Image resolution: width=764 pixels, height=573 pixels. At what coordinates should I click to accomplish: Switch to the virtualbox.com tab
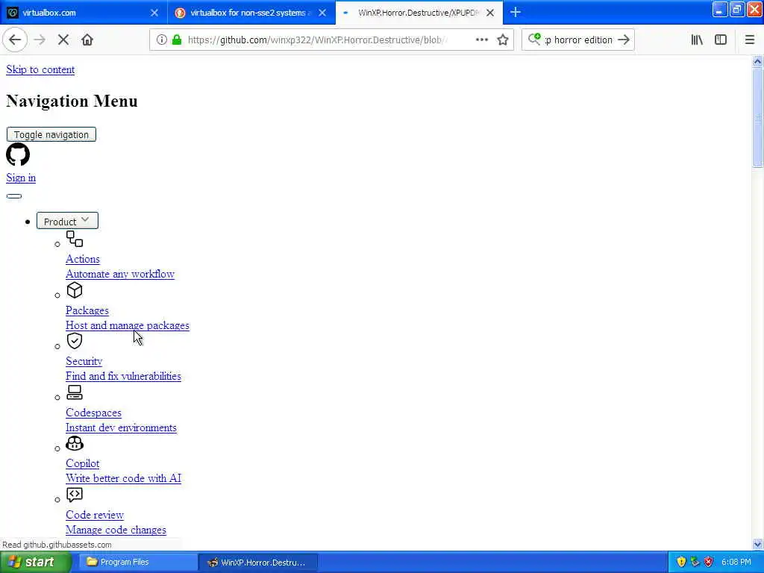84,13
